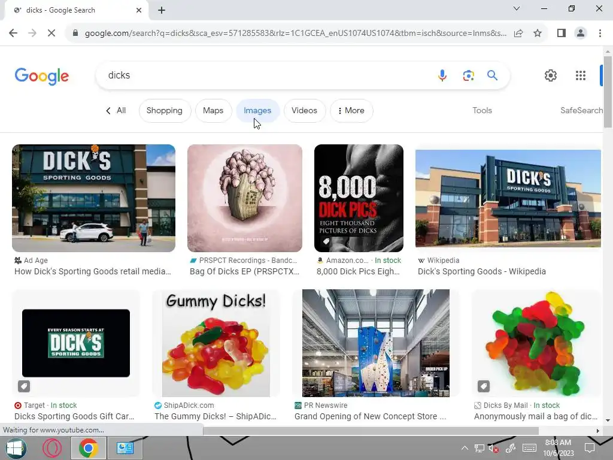Expand the More search filters menu
The width and height of the screenshot is (613, 460).
click(351, 111)
